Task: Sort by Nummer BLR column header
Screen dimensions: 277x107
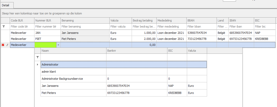Action: click(x=47, y=20)
